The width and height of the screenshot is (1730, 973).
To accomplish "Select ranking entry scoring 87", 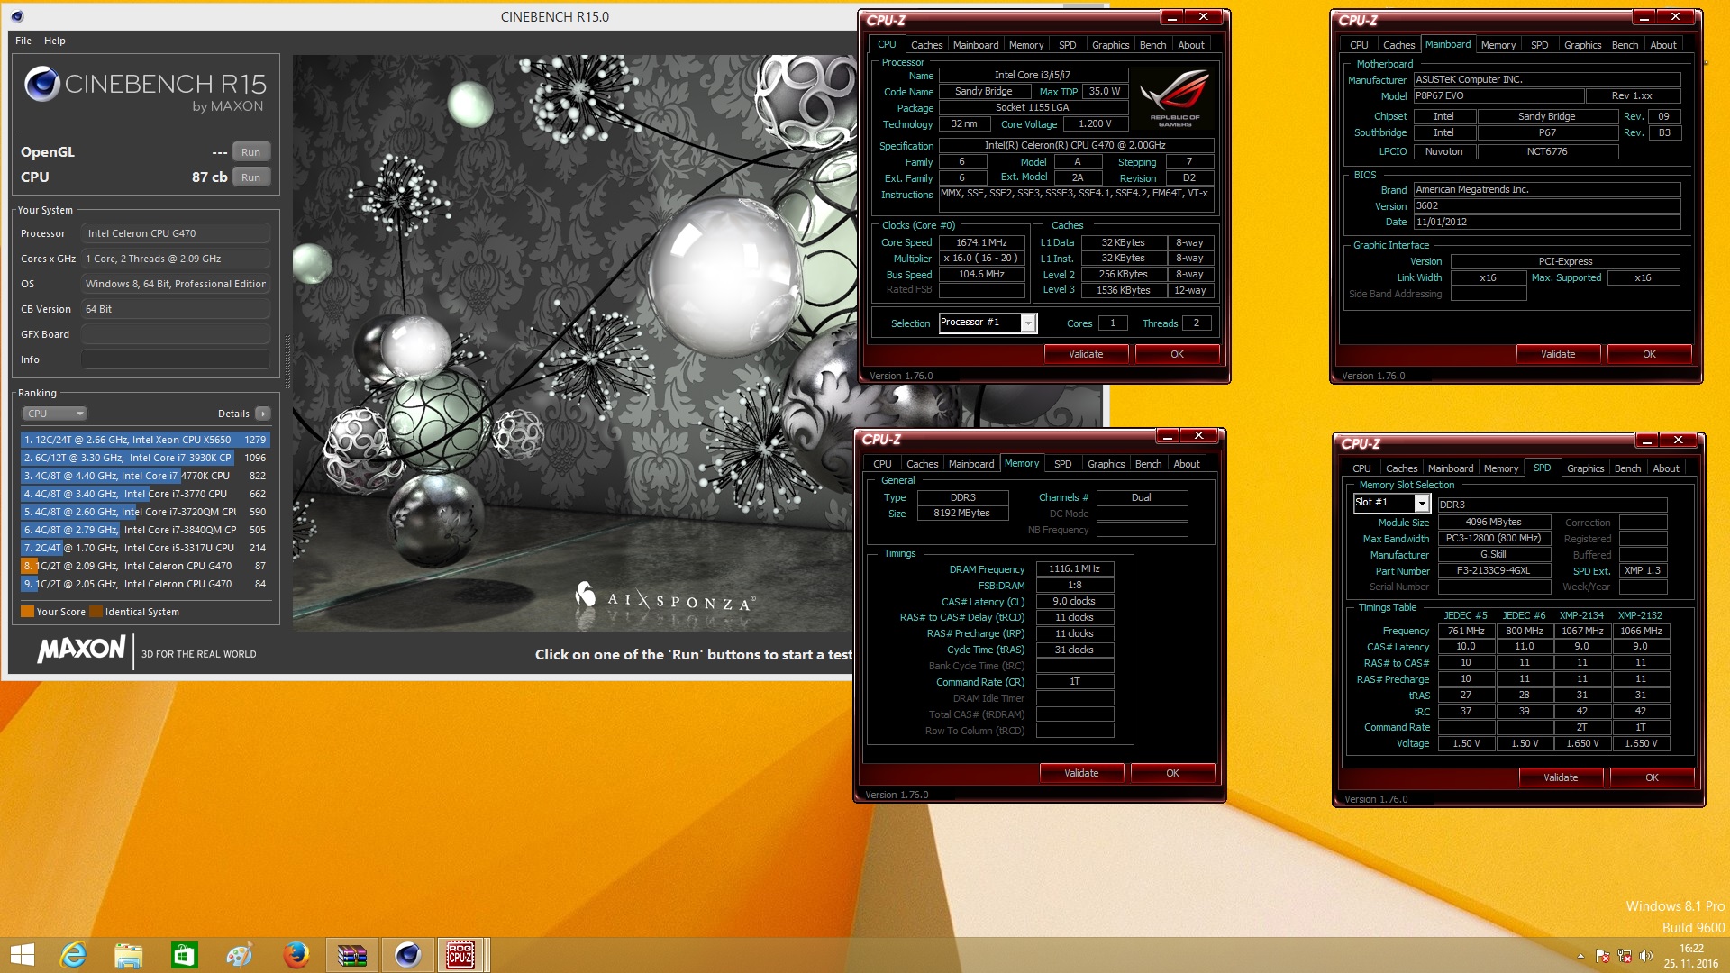I will tap(145, 566).
